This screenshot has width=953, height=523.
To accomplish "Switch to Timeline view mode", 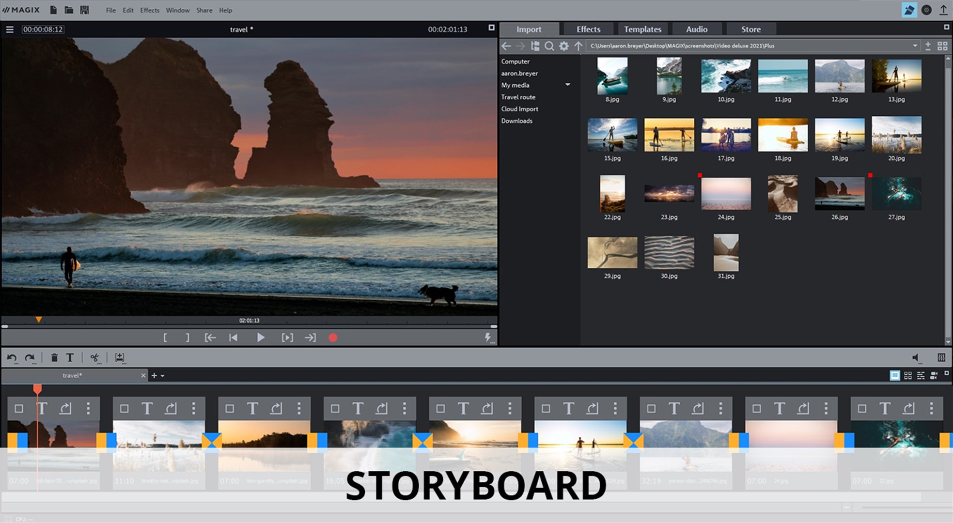I will click(921, 375).
